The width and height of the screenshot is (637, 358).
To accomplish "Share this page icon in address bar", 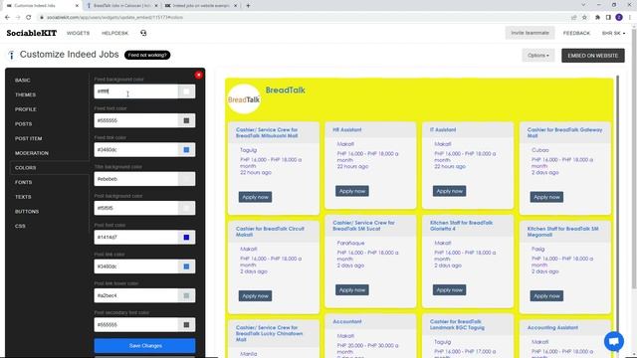I will coord(574,17).
